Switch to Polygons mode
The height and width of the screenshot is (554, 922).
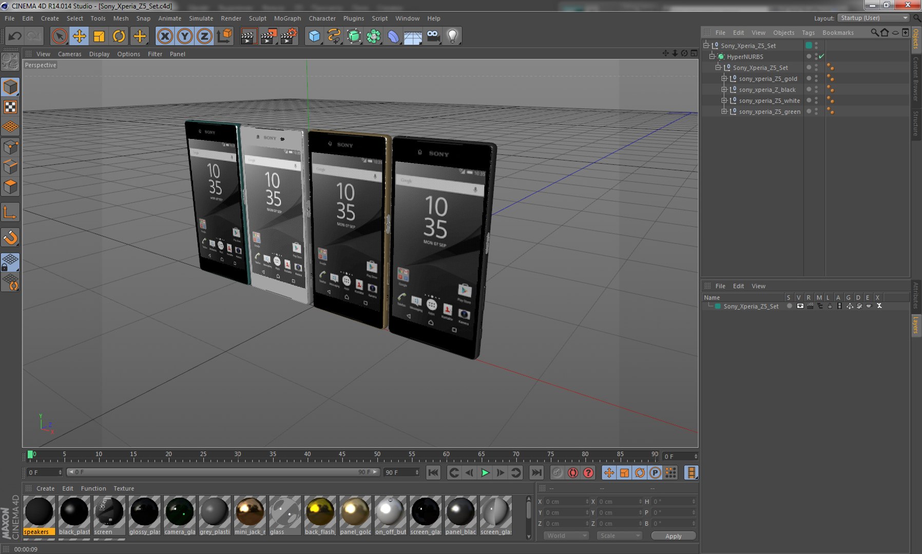pyautogui.click(x=10, y=187)
